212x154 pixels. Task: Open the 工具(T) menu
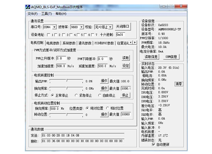[47, 14]
